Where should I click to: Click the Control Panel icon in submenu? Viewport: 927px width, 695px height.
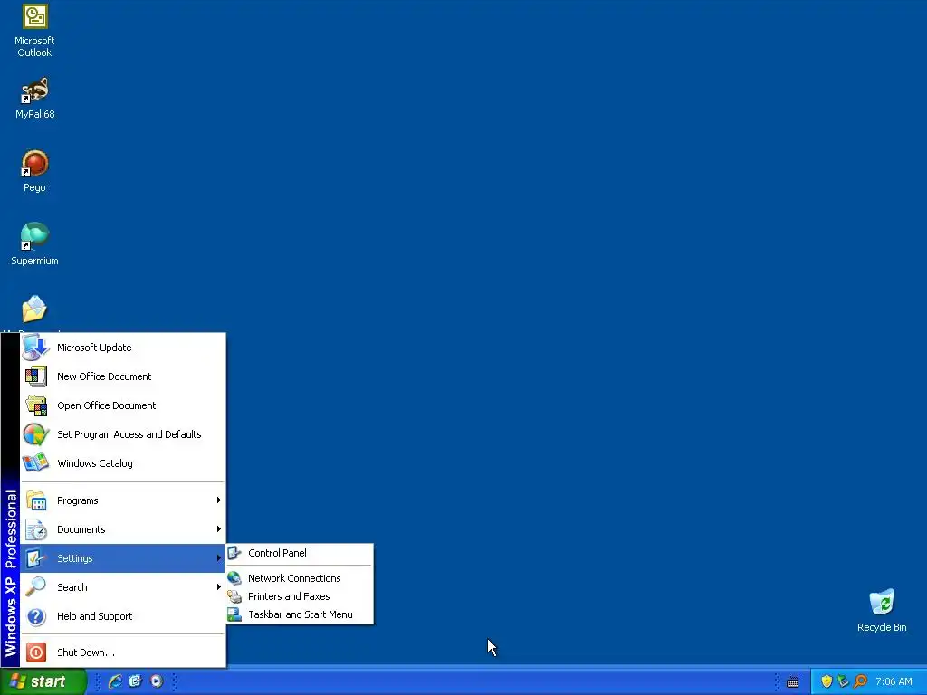(x=234, y=553)
